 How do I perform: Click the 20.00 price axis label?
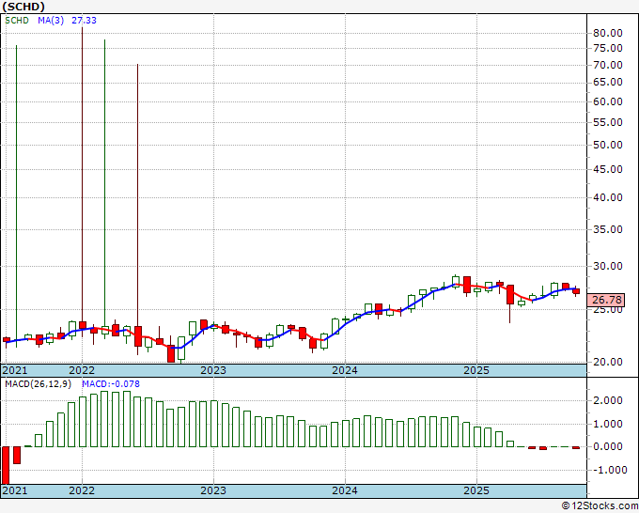[x=608, y=362]
